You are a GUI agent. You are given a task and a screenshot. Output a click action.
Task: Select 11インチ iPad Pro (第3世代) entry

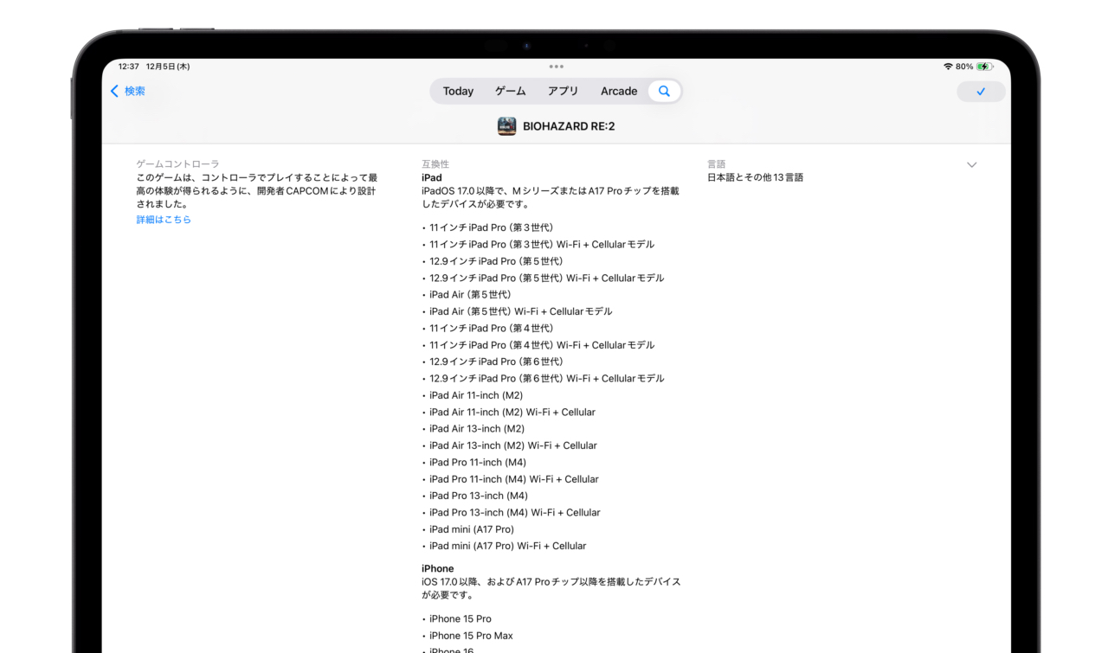(x=491, y=227)
